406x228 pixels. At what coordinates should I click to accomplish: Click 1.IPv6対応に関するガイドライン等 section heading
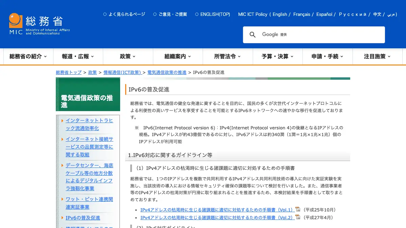[x=170, y=155]
